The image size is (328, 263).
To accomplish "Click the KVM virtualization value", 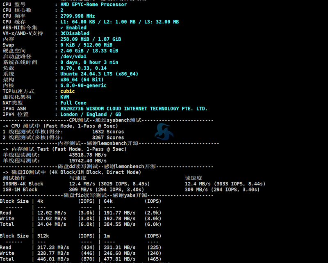I will [x=65, y=97].
